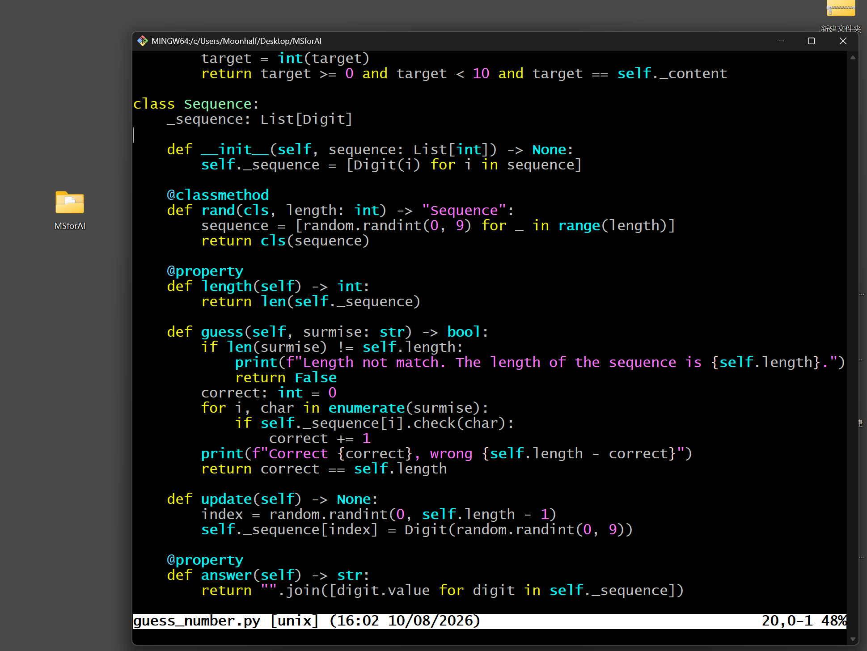Click the first '@property' decorator above length
The width and height of the screenshot is (867, 651).
205,271
